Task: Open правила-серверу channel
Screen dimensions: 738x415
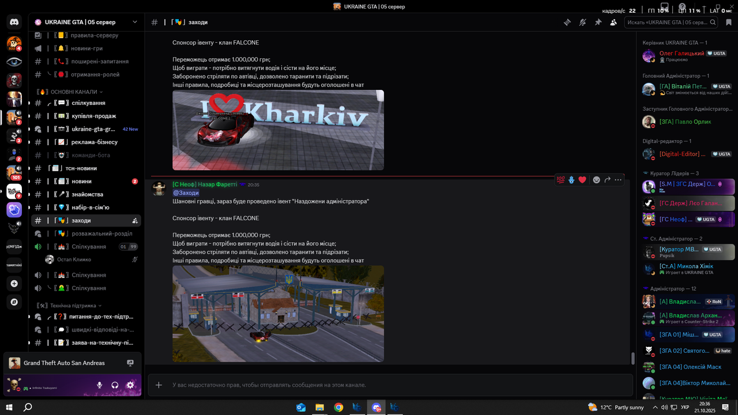Action: pos(86,35)
